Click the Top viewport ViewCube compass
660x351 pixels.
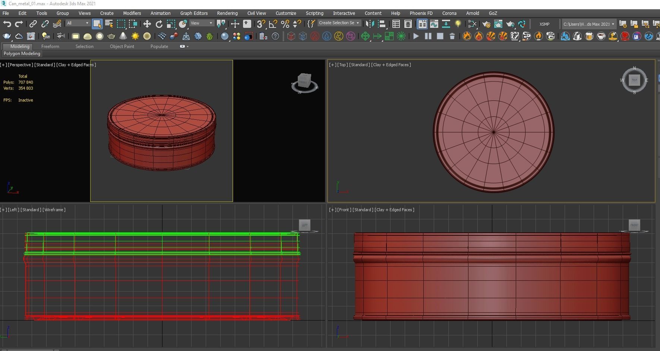click(x=634, y=80)
